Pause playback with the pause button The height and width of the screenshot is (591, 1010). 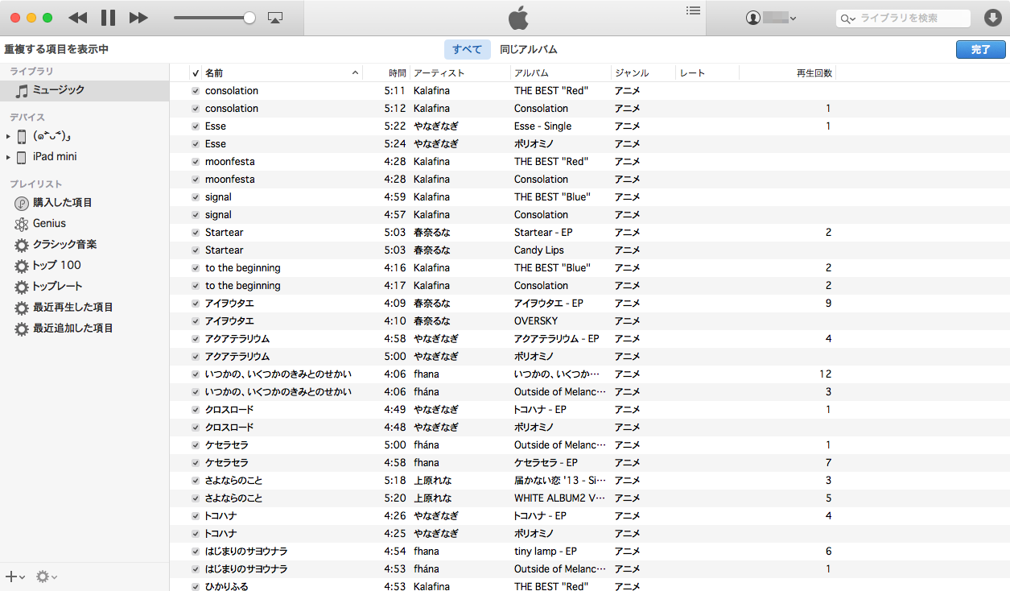pos(109,18)
